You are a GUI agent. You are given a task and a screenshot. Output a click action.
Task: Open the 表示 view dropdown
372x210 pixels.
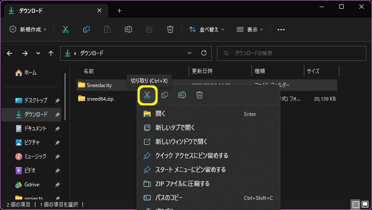(250, 29)
